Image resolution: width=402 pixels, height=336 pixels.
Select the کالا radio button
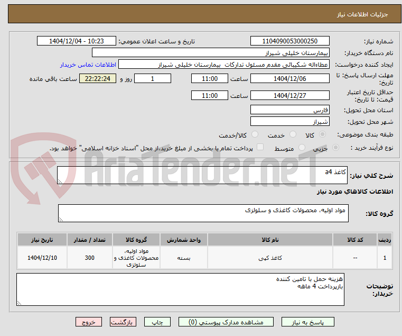tap(323, 134)
